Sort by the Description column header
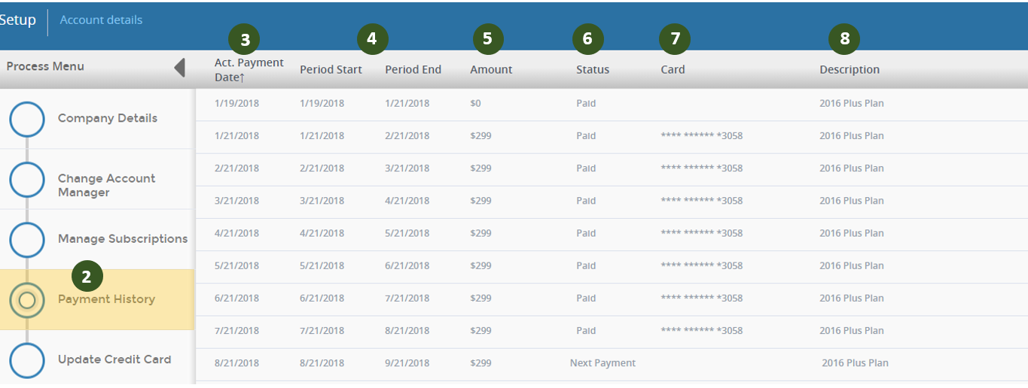1028x388 pixels. (850, 69)
